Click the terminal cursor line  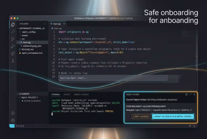point(52,114)
